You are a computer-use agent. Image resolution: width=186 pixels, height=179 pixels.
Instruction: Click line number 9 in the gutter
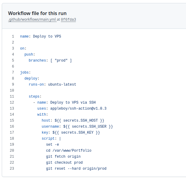[x=13, y=84]
